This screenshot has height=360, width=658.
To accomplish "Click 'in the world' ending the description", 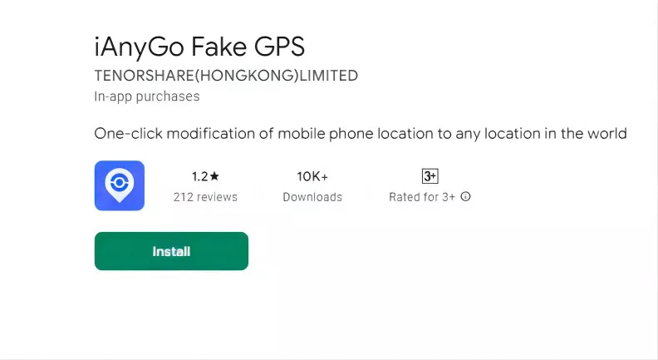I will [587, 133].
